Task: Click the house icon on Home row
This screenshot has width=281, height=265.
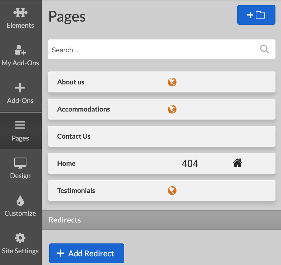Action: point(237,163)
